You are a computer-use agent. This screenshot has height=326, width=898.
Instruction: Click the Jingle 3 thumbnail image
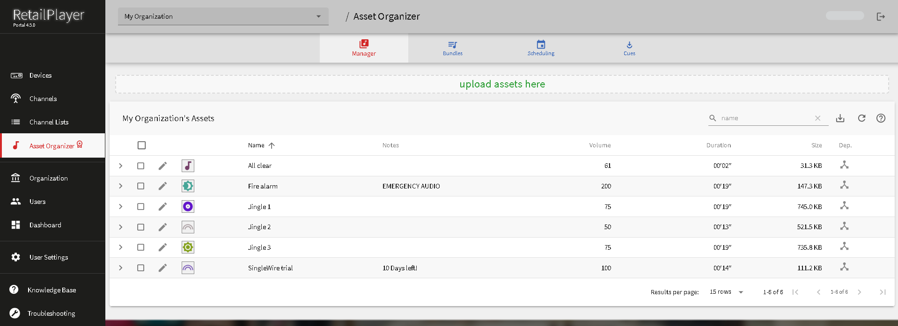[x=188, y=247]
